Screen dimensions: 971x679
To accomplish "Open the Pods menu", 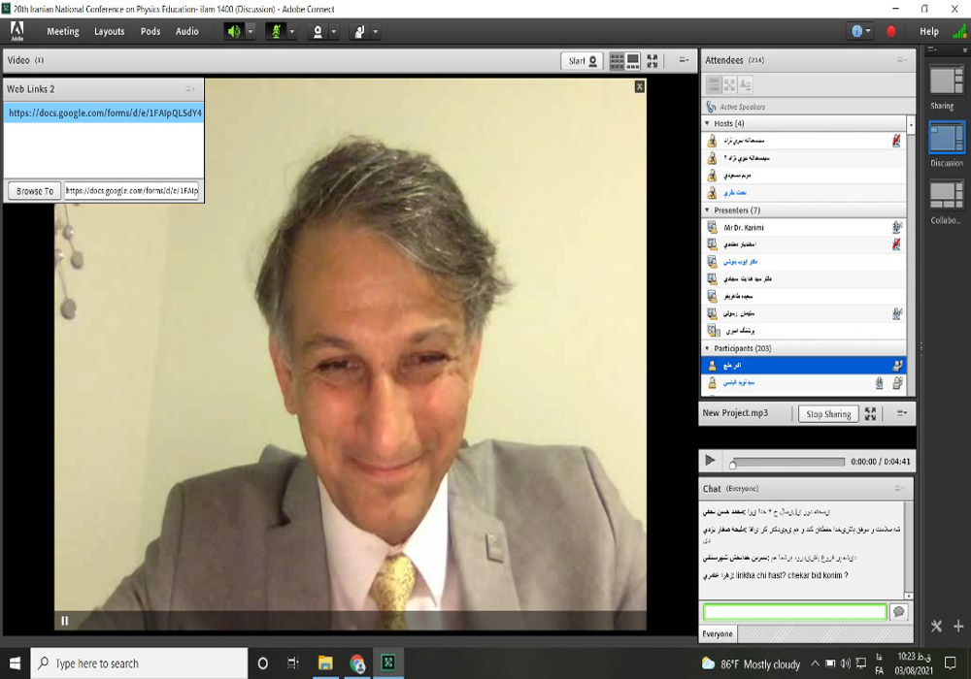I will click(x=151, y=31).
